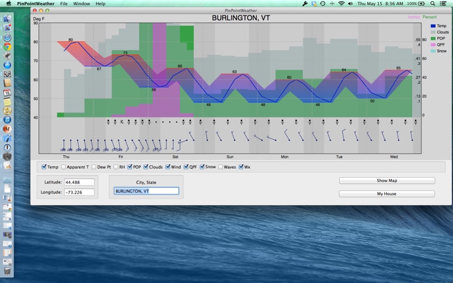Image resolution: width=453 pixels, height=283 pixels.
Task: Open 1Password icon in the dock
Action: [7, 147]
